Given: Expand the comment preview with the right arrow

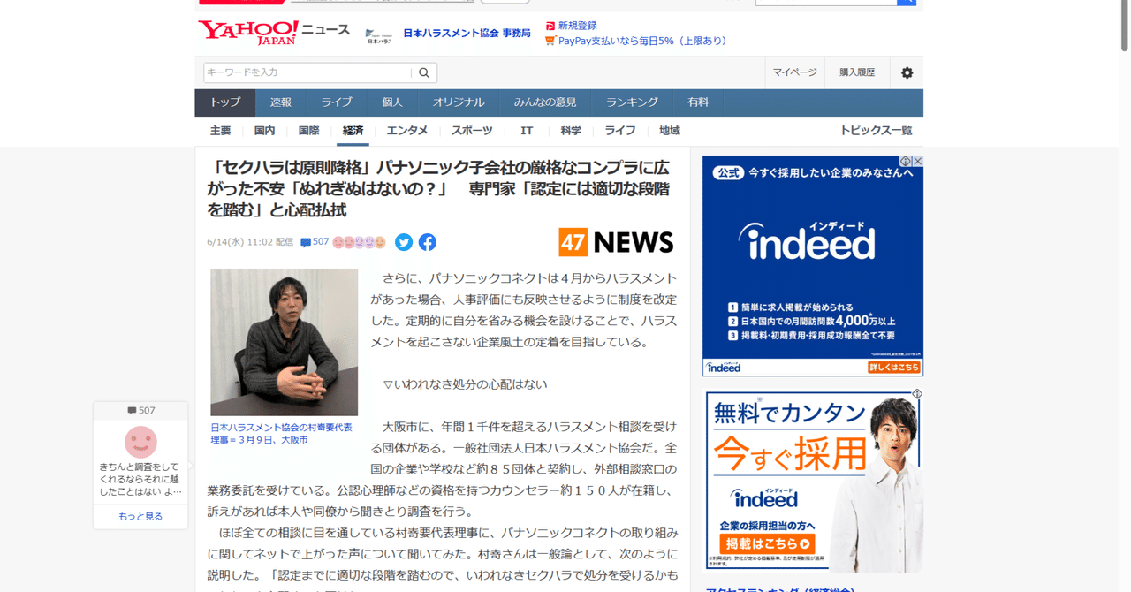Looking at the screenshot, I should [x=191, y=466].
